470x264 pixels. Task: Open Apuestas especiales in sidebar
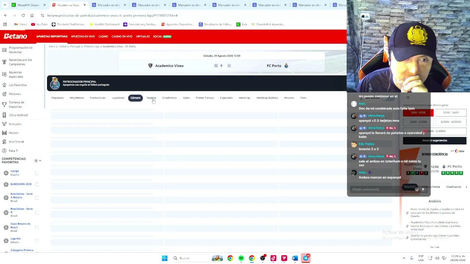click(x=22, y=74)
